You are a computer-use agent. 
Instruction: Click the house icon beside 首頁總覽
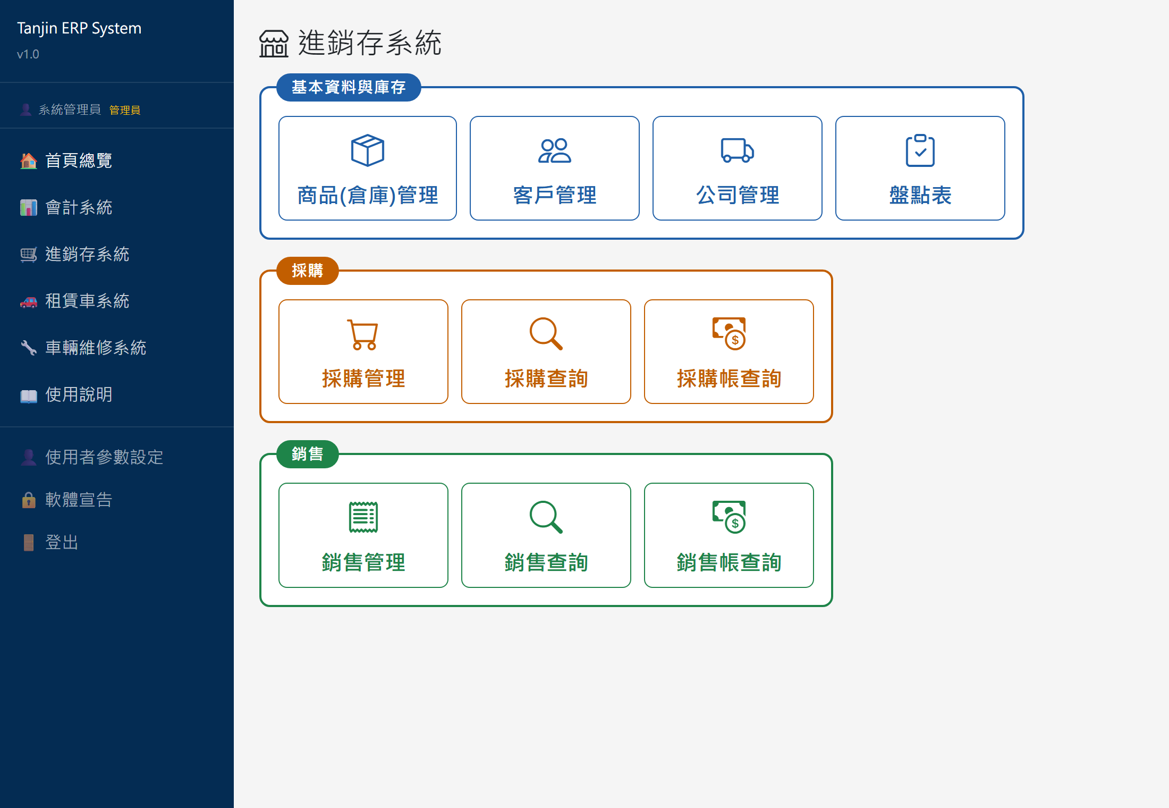(x=29, y=161)
